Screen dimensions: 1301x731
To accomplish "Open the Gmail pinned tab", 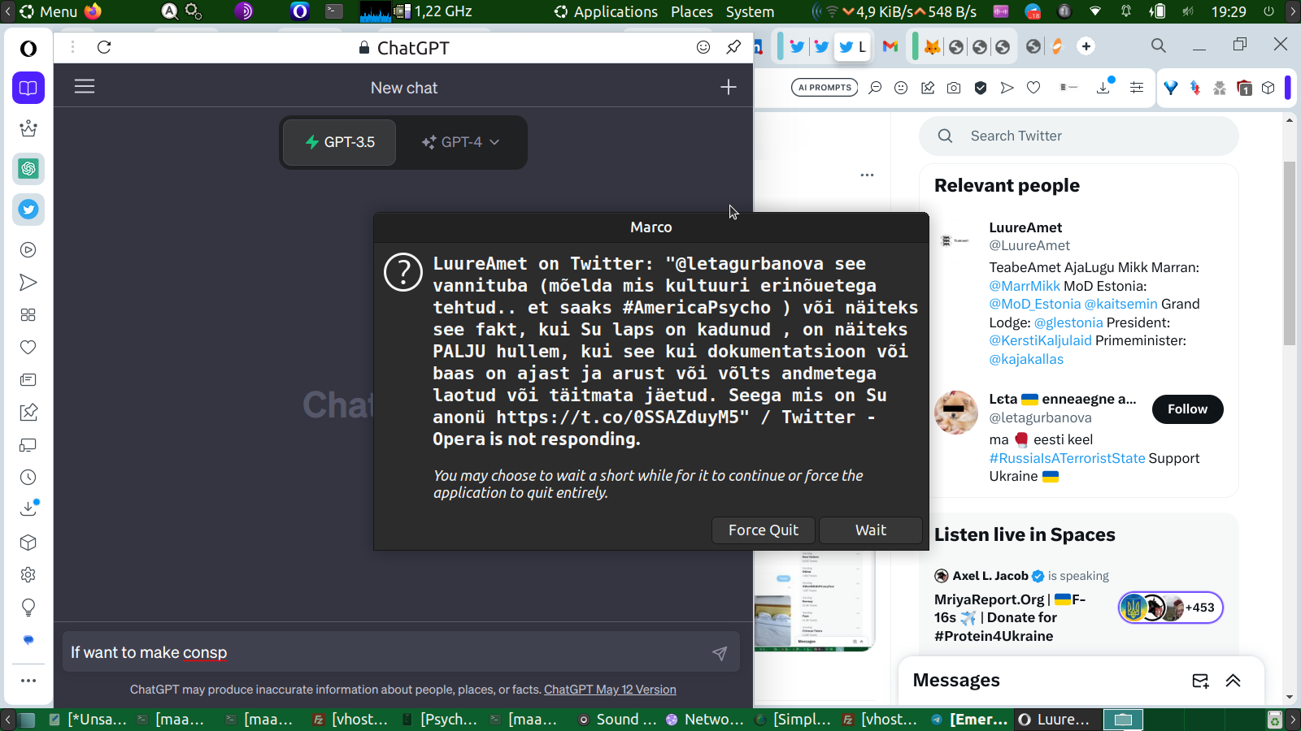I will [890, 46].
